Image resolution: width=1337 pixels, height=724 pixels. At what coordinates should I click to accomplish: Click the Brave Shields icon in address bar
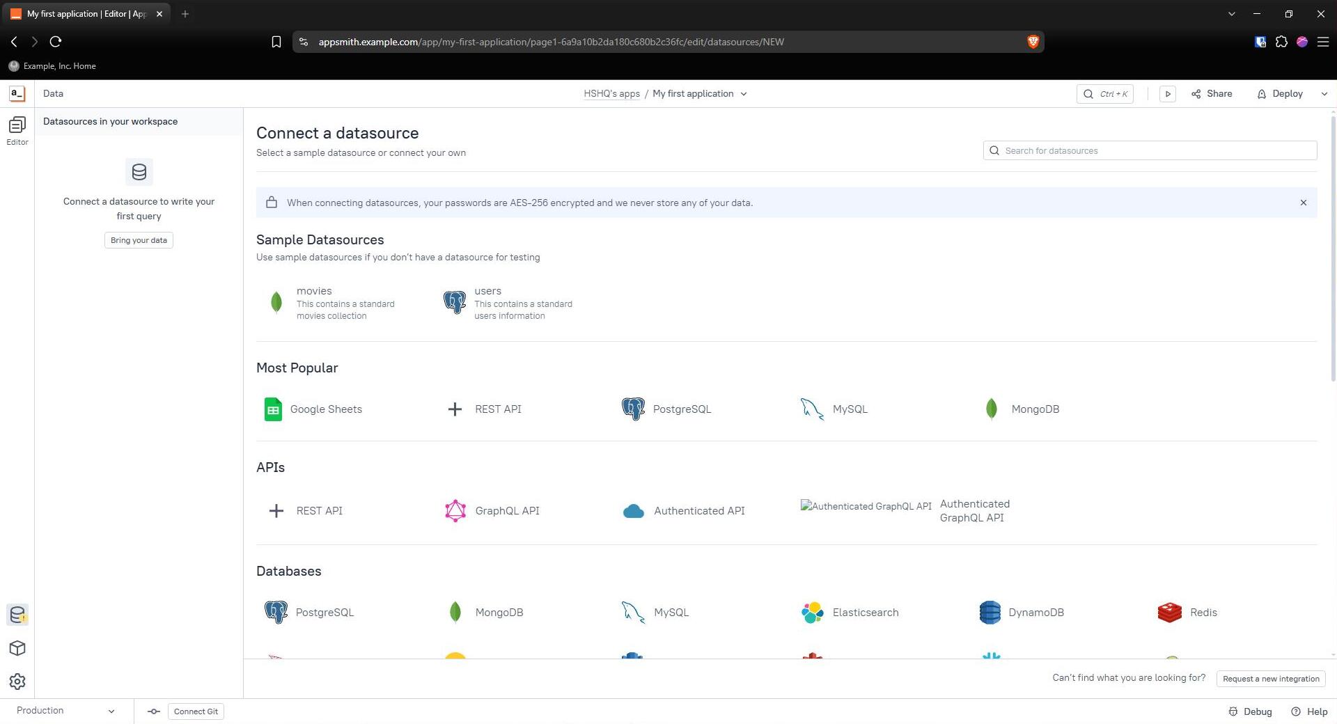(x=1033, y=42)
